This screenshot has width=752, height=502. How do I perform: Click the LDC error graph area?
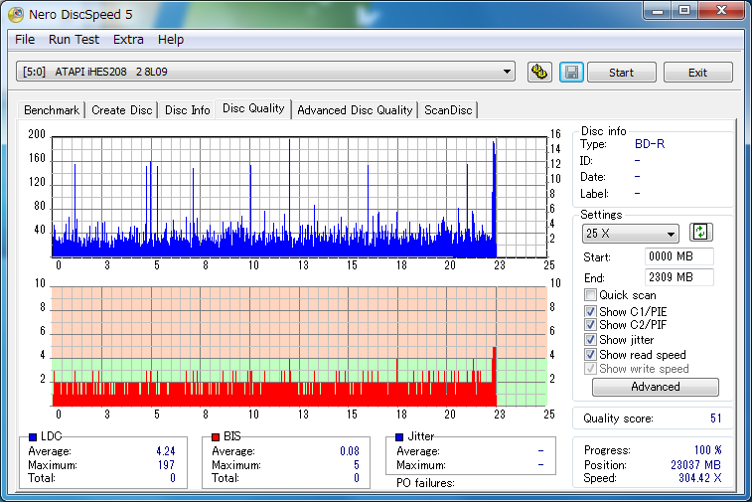[299, 197]
